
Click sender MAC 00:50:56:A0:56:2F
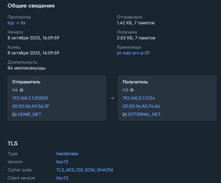pos(31,106)
